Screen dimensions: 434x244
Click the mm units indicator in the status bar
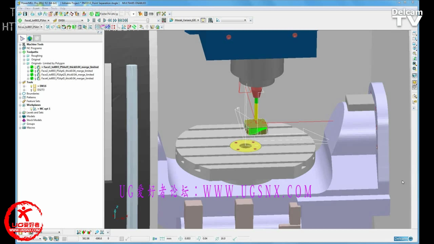pos(169,239)
